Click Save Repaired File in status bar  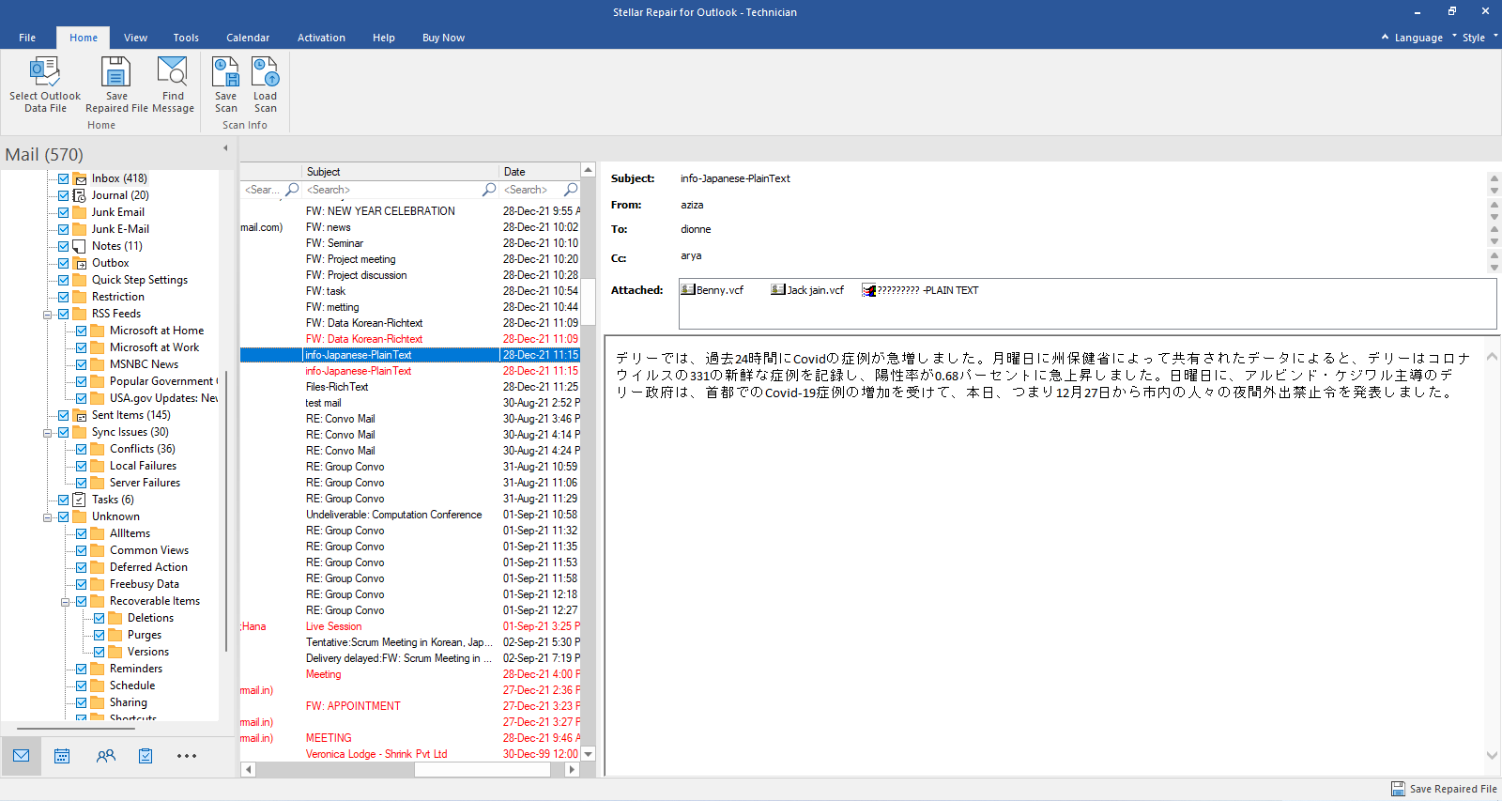(x=1444, y=789)
